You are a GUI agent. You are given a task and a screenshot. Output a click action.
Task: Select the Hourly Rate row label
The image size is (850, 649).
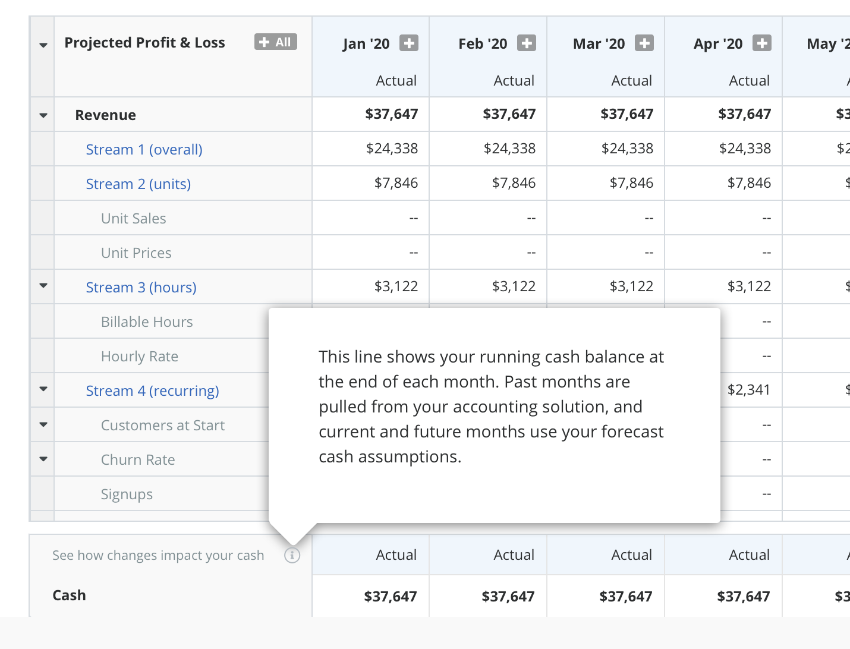point(140,357)
